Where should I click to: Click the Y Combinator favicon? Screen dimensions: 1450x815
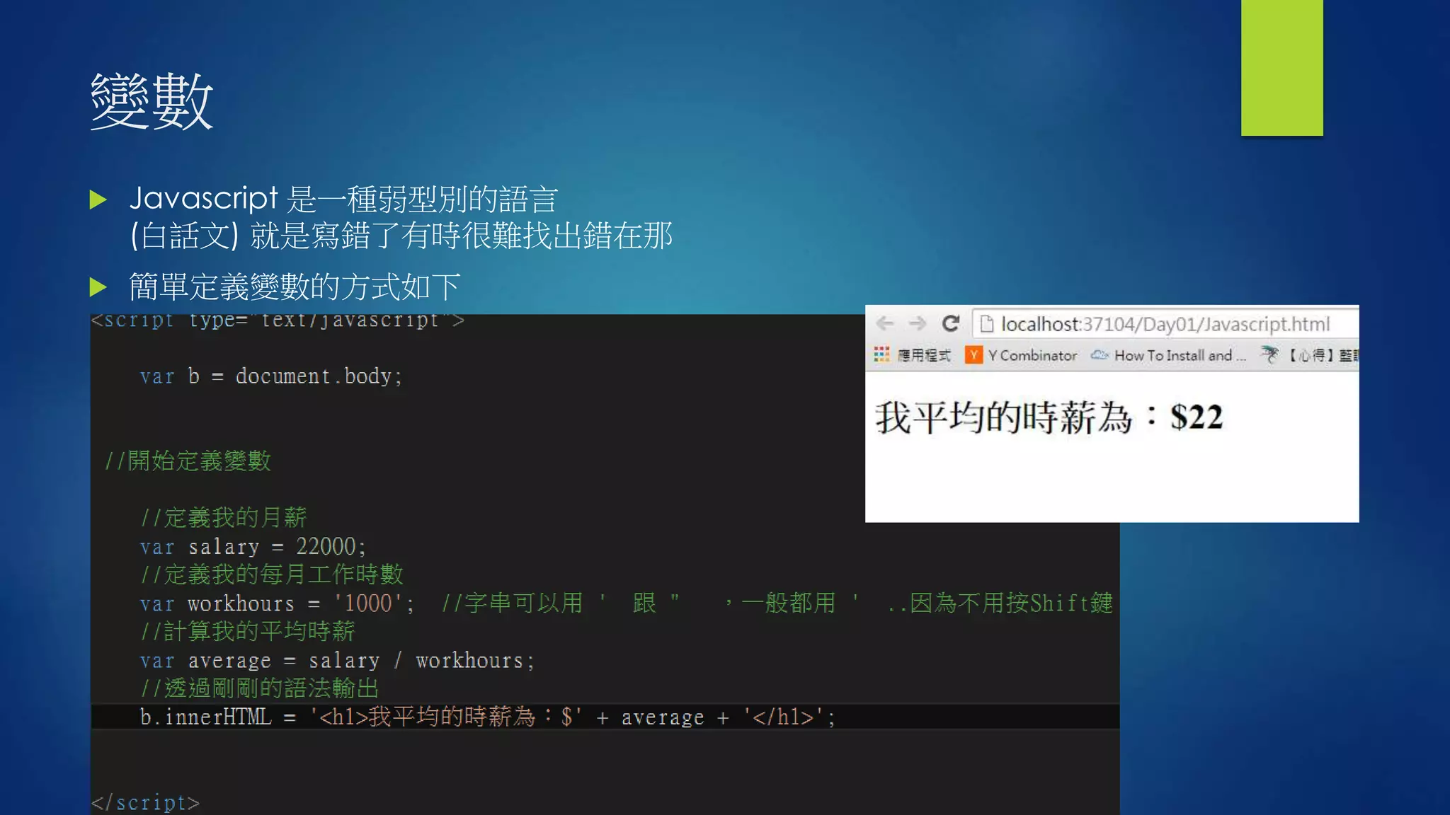(974, 354)
